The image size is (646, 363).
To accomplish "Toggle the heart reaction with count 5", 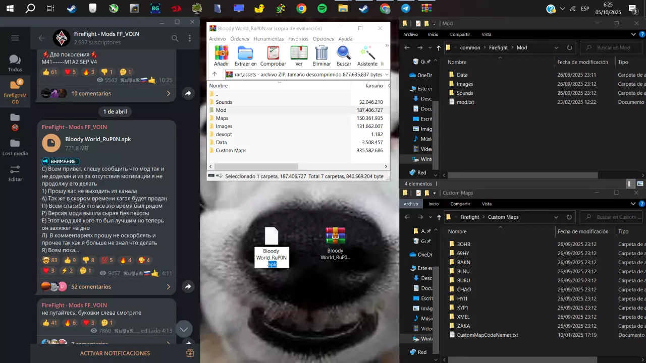I will pyautogui.click(x=70, y=72).
